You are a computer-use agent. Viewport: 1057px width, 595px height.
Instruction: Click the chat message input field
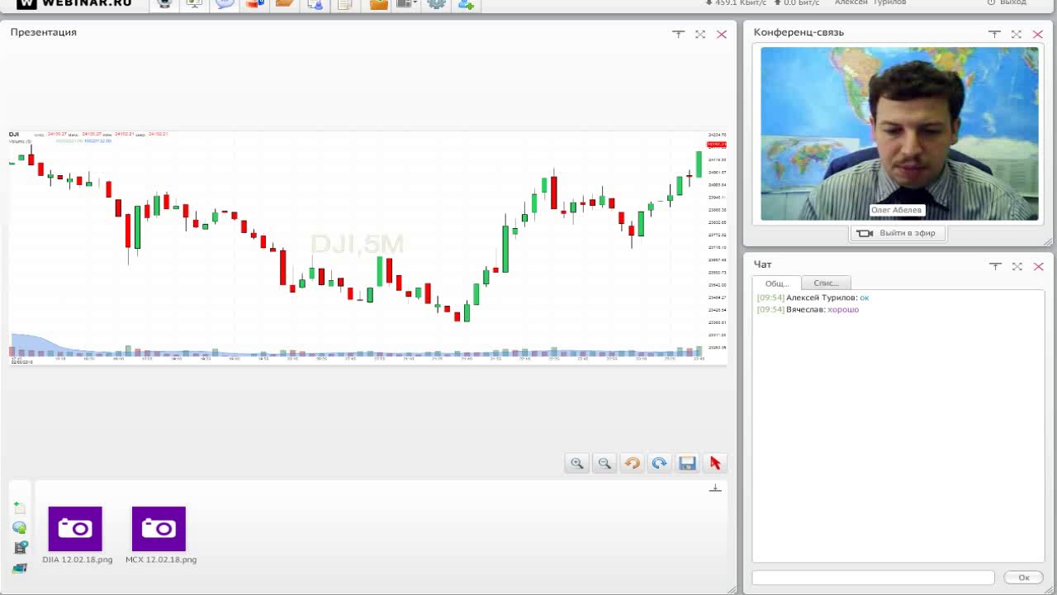pyautogui.click(x=873, y=578)
